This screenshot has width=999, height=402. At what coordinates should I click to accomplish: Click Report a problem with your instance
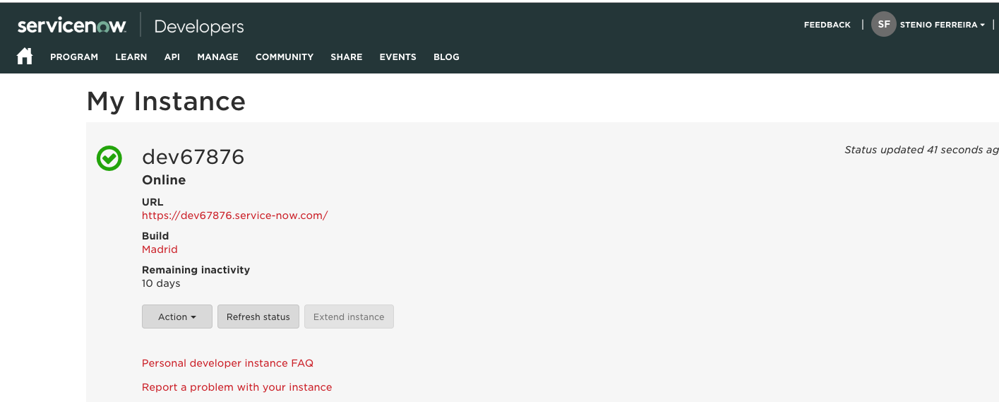click(237, 387)
